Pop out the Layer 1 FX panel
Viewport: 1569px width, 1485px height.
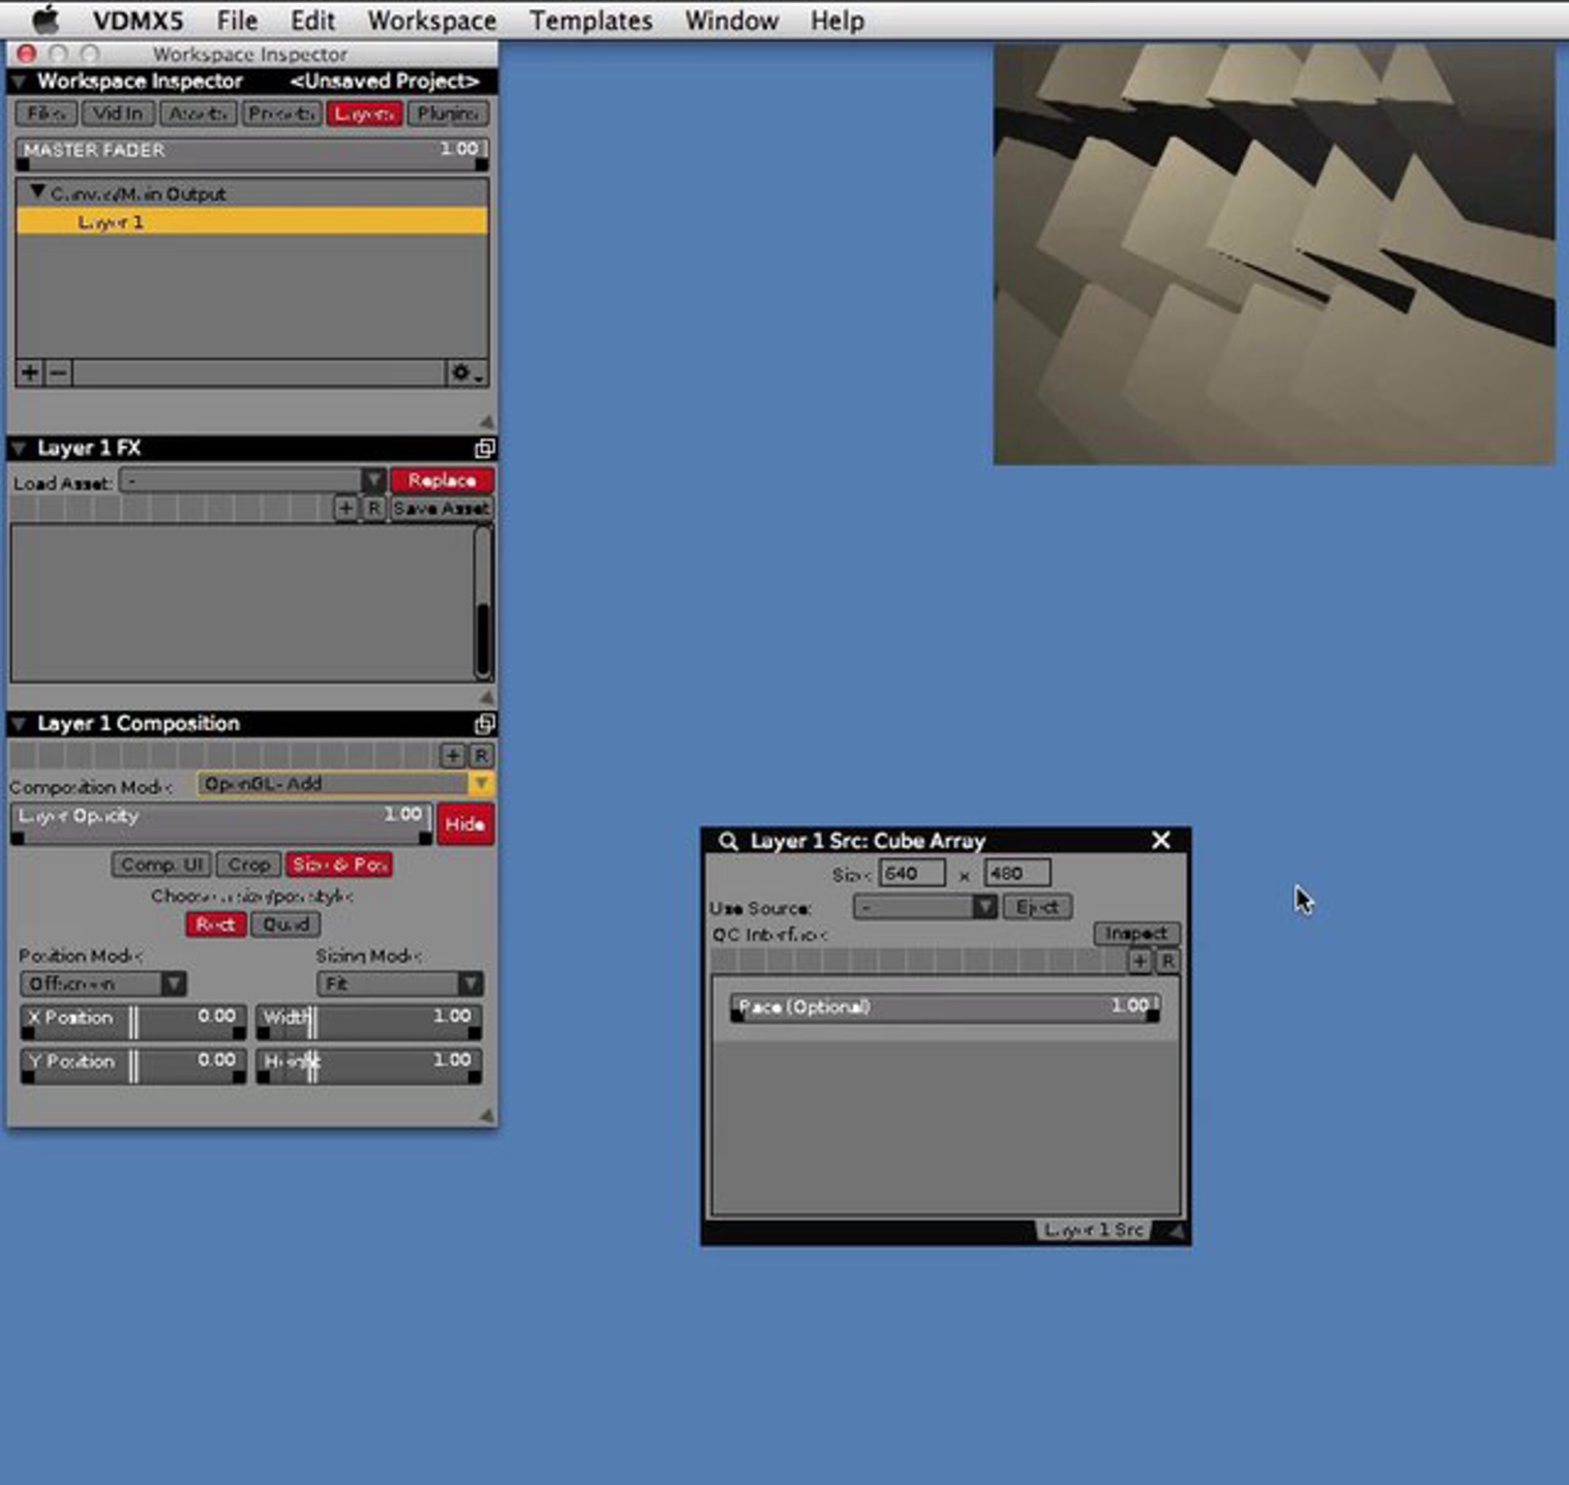click(x=484, y=449)
